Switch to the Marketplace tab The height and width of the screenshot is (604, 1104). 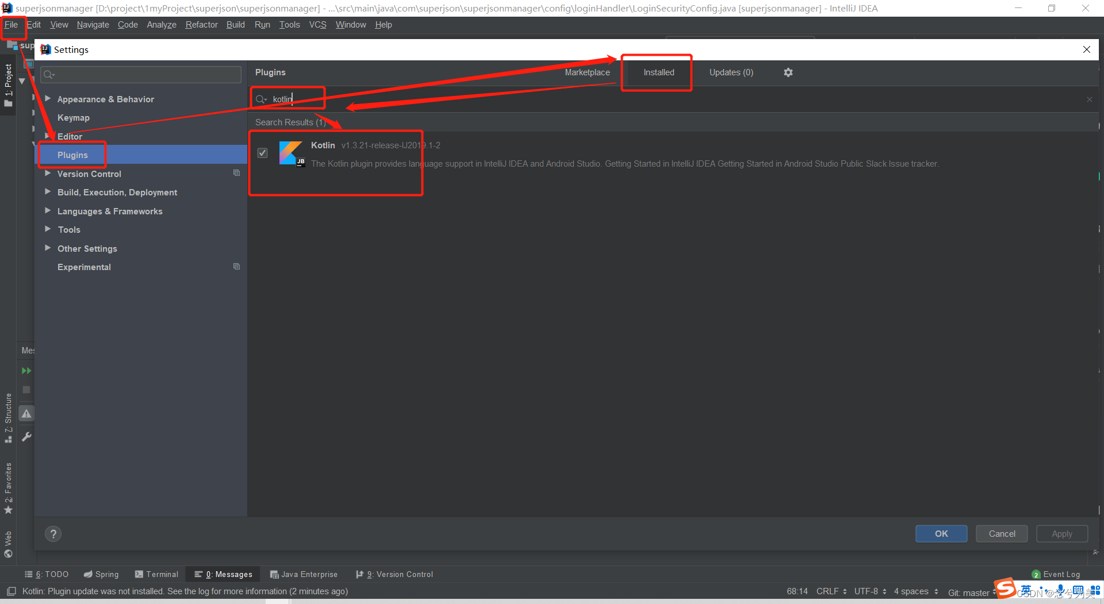click(587, 72)
